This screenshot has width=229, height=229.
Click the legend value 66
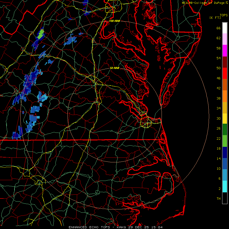click(x=219, y=28)
